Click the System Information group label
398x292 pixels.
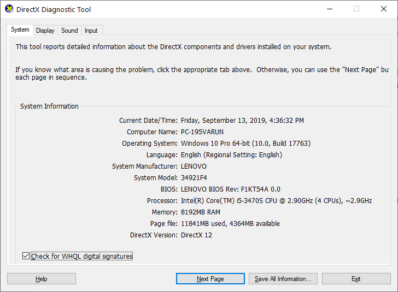pyautogui.click(x=50, y=106)
